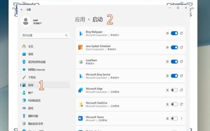Image resolution: width=210 pixels, height=131 pixels.
Task: Click the Java Update Scheduler app icon
Action: (x=81, y=47)
